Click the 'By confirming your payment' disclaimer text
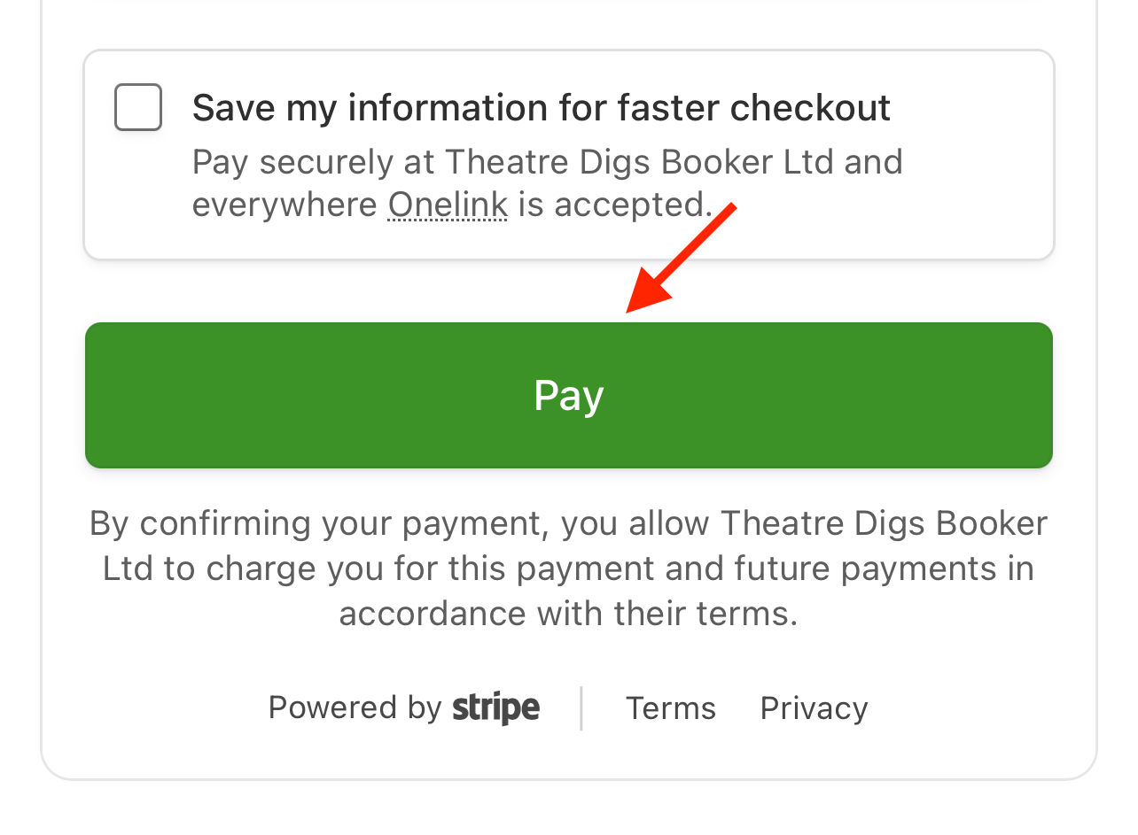The height and width of the screenshot is (835, 1138). [569, 568]
